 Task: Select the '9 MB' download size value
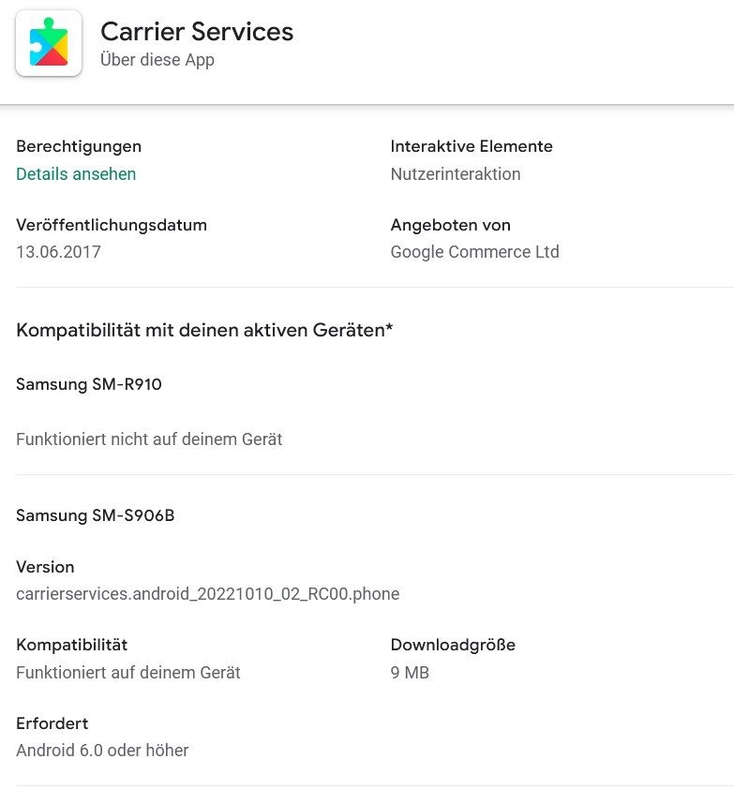point(410,673)
